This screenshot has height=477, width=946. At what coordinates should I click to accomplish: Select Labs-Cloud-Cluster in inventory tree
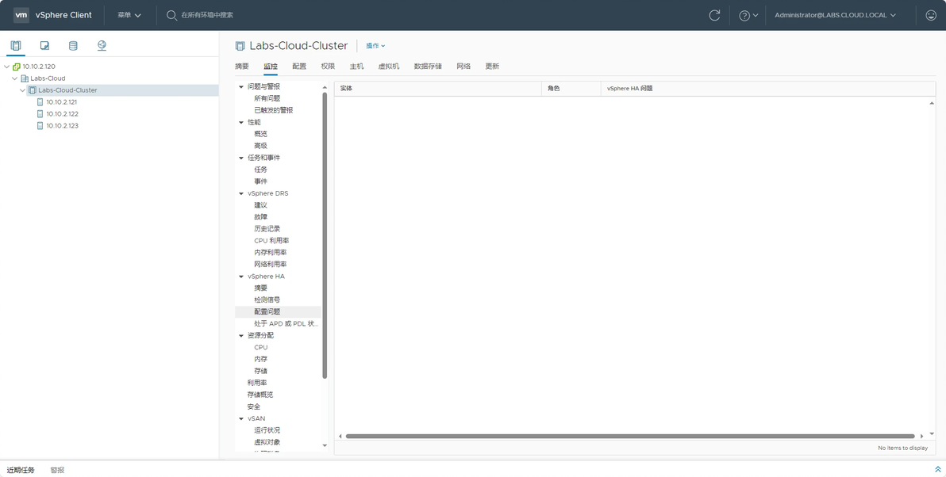[67, 90]
